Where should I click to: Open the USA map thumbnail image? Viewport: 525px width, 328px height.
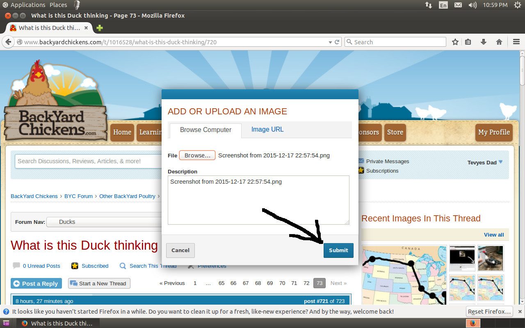[x=404, y=275]
